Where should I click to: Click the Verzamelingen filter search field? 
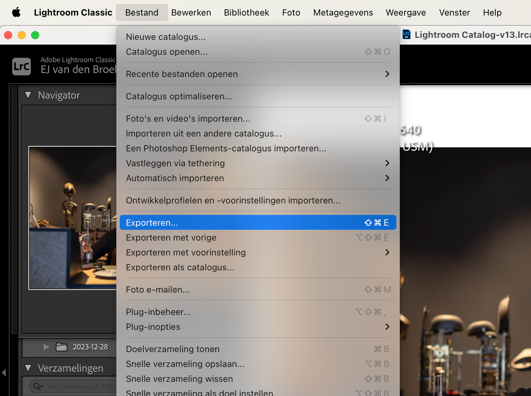[73, 386]
